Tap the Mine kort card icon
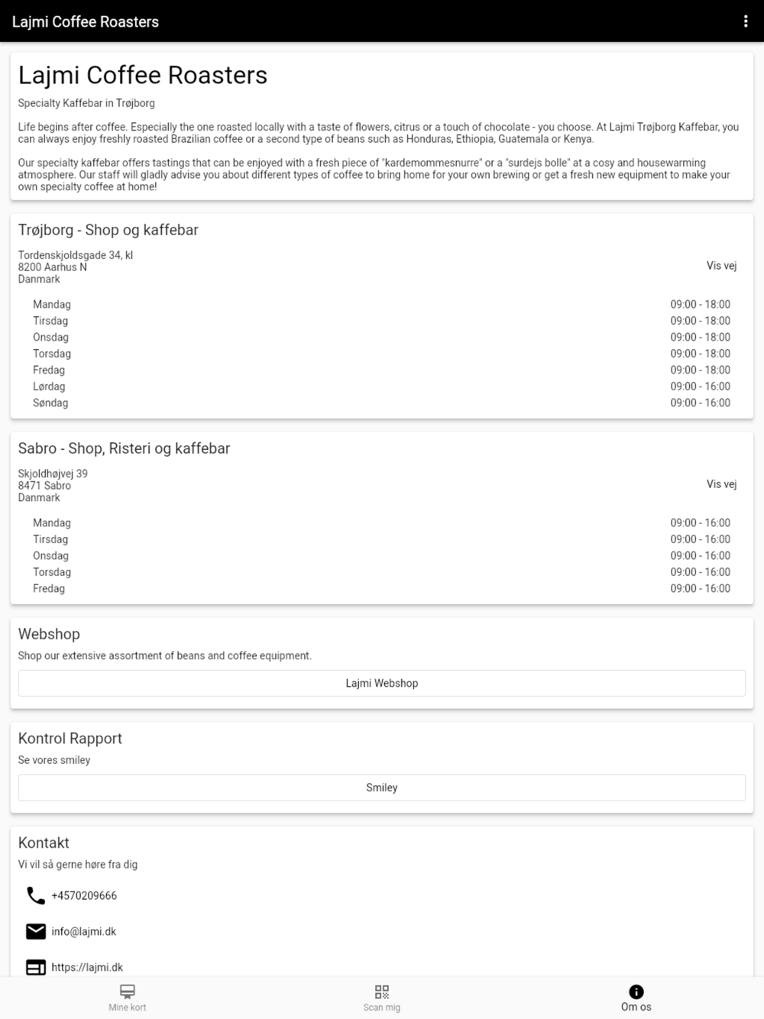764x1019 pixels. pos(128,991)
